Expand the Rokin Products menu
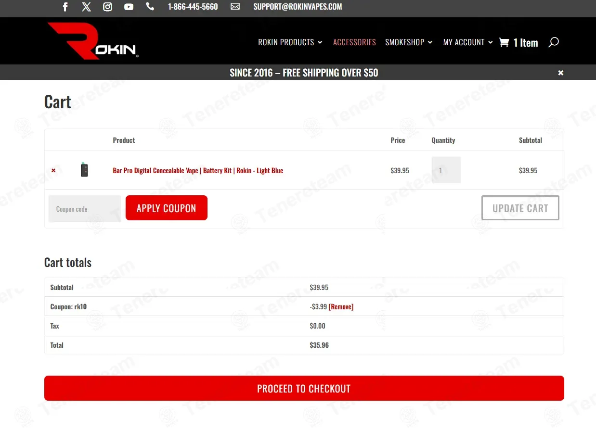Viewport: 596px width, 431px height. pos(290,42)
